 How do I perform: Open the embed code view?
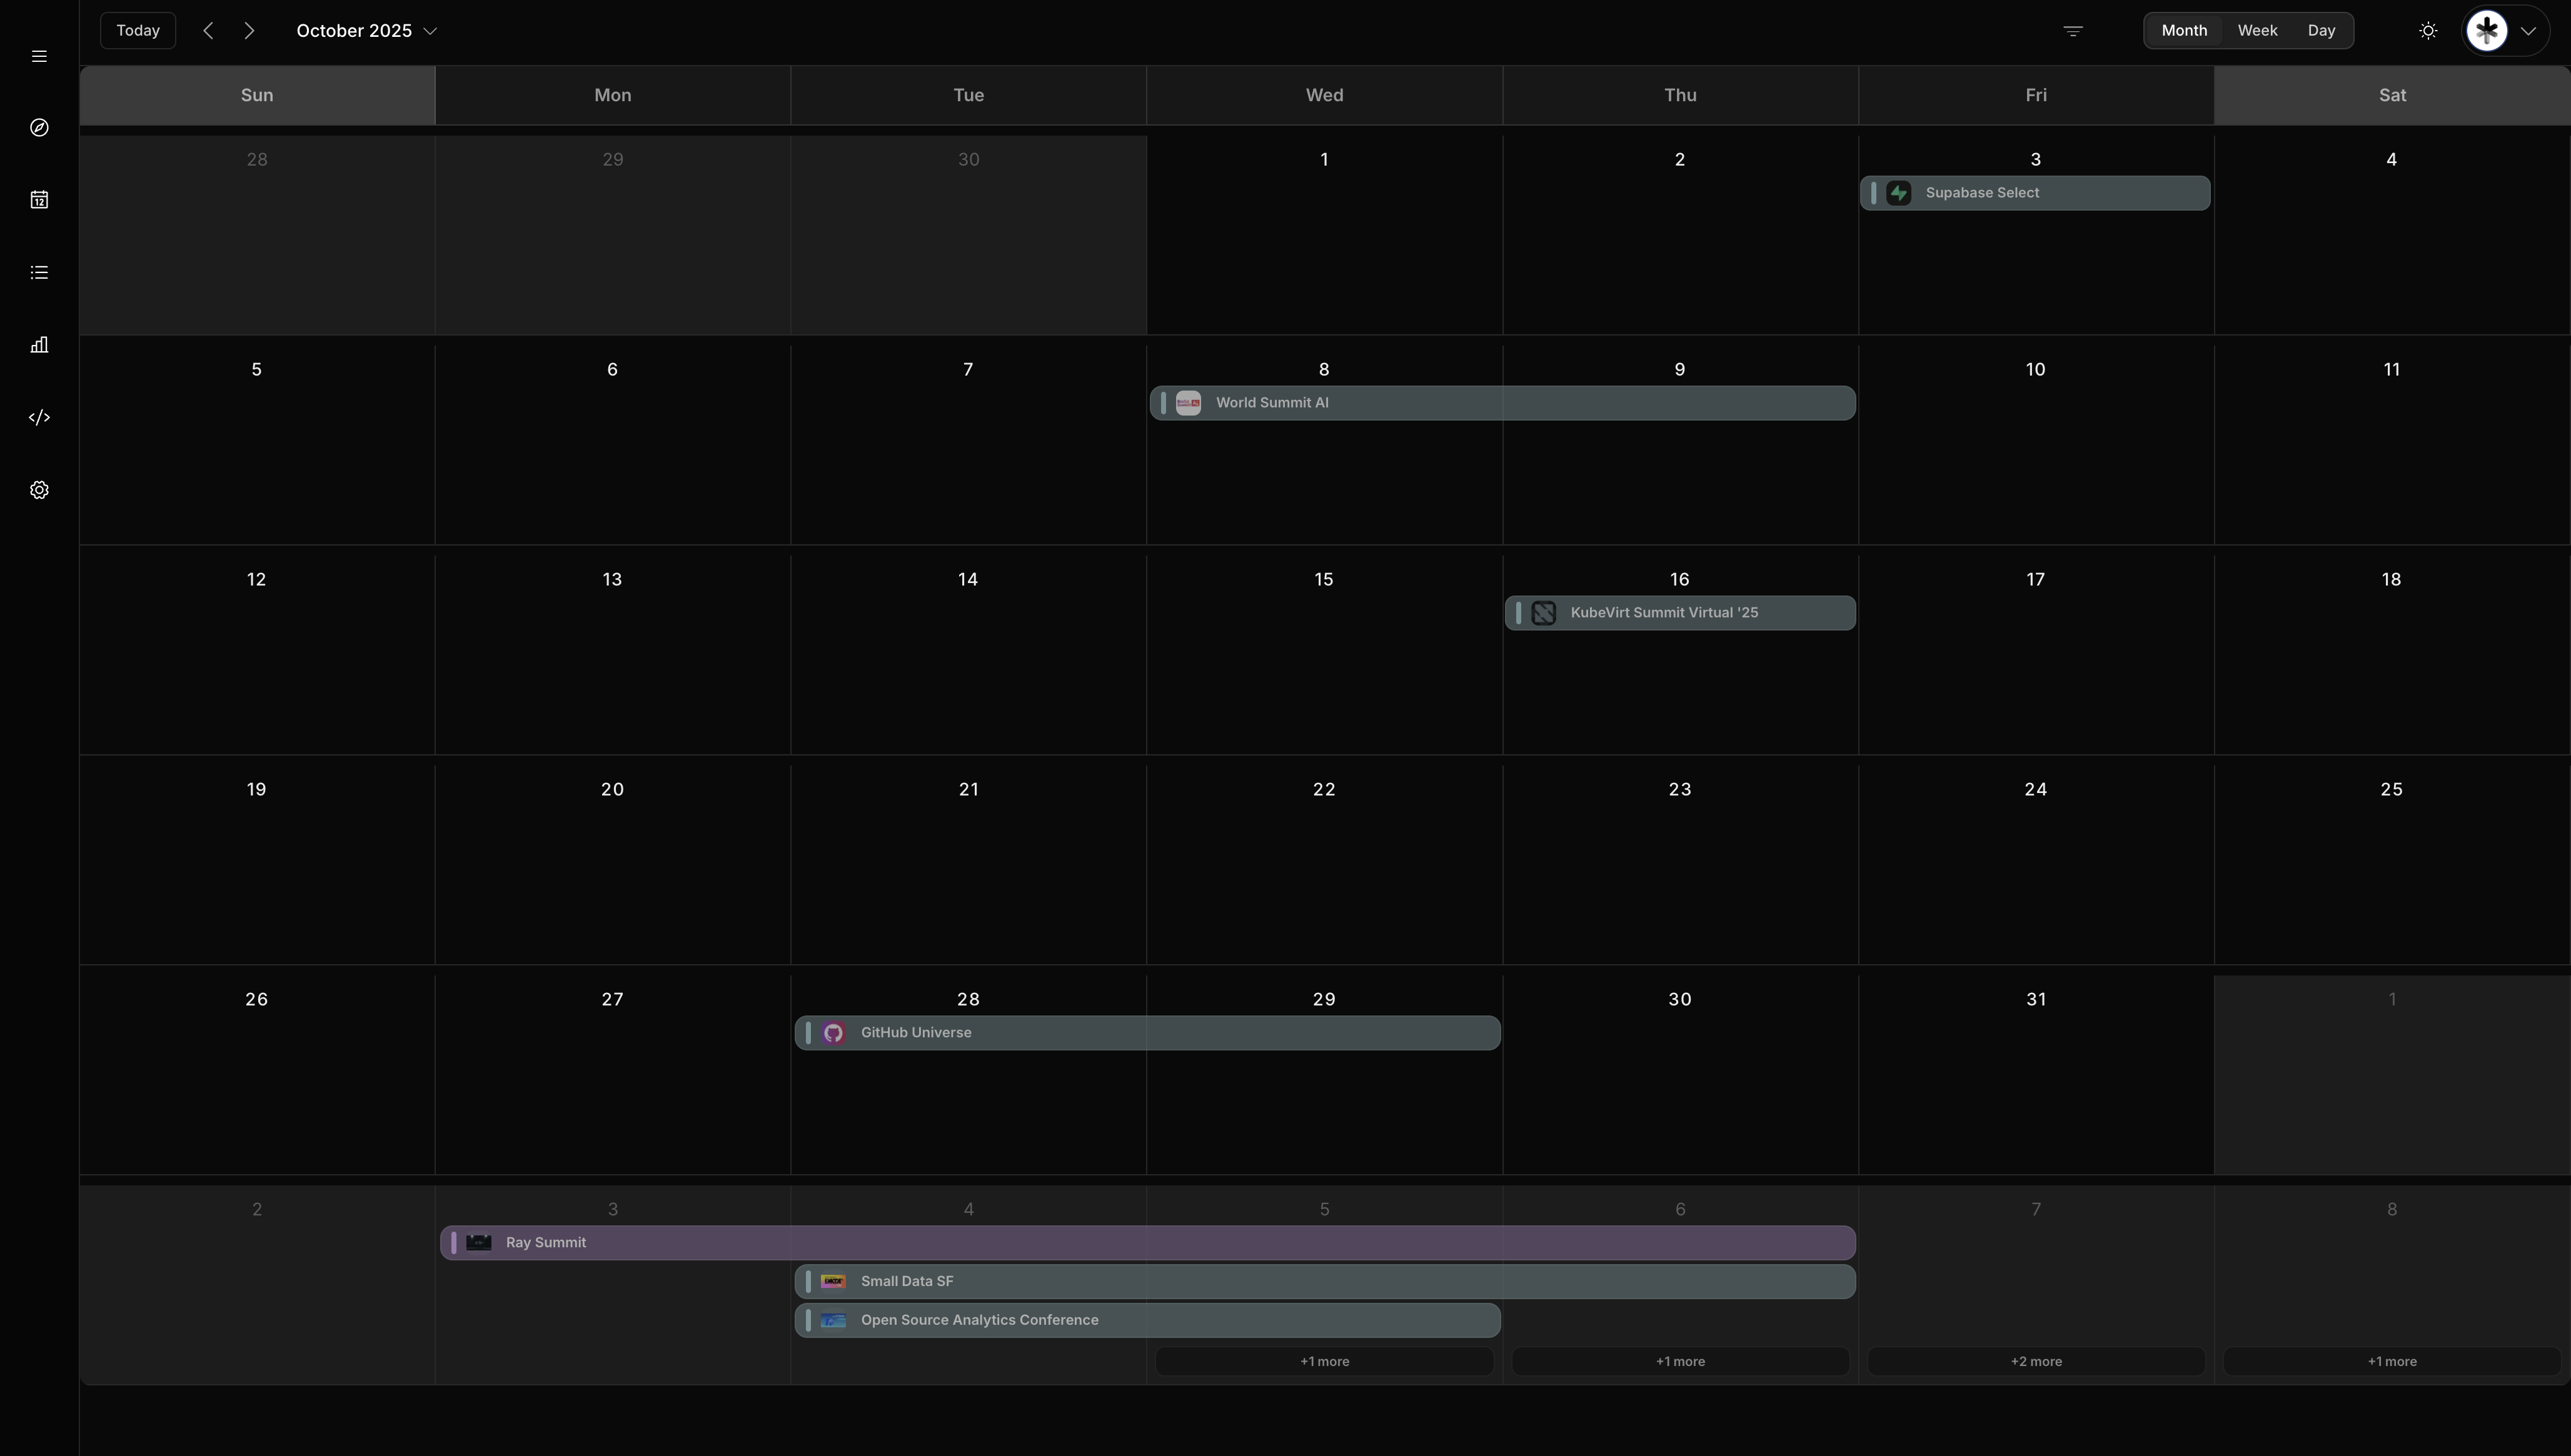39,417
